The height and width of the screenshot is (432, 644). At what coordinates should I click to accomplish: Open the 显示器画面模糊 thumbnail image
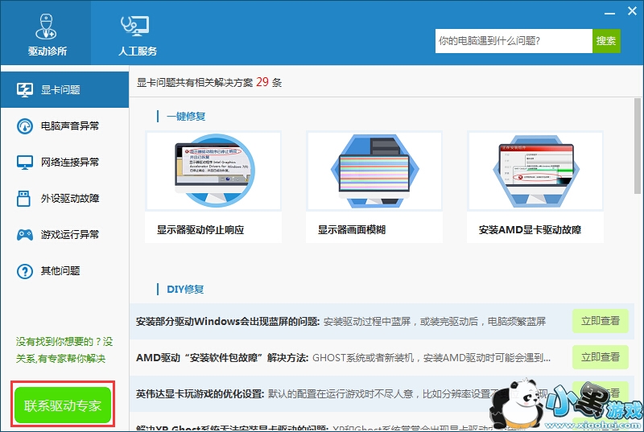pyautogui.click(x=374, y=171)
